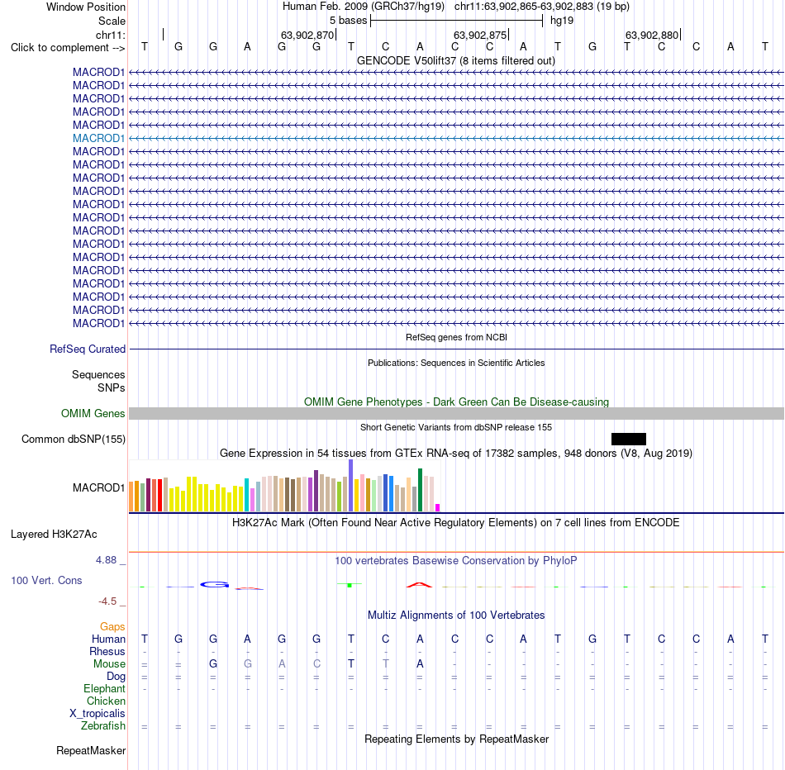
Task: Click the gray OMIM Genes item bar
Action: [456, 414]
